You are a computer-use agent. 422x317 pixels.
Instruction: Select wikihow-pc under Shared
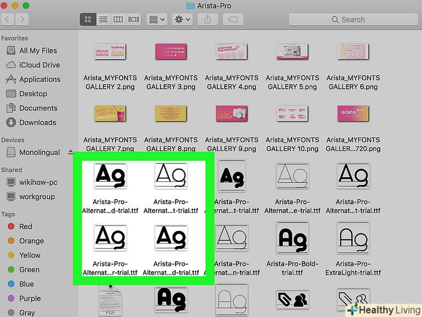38,182
